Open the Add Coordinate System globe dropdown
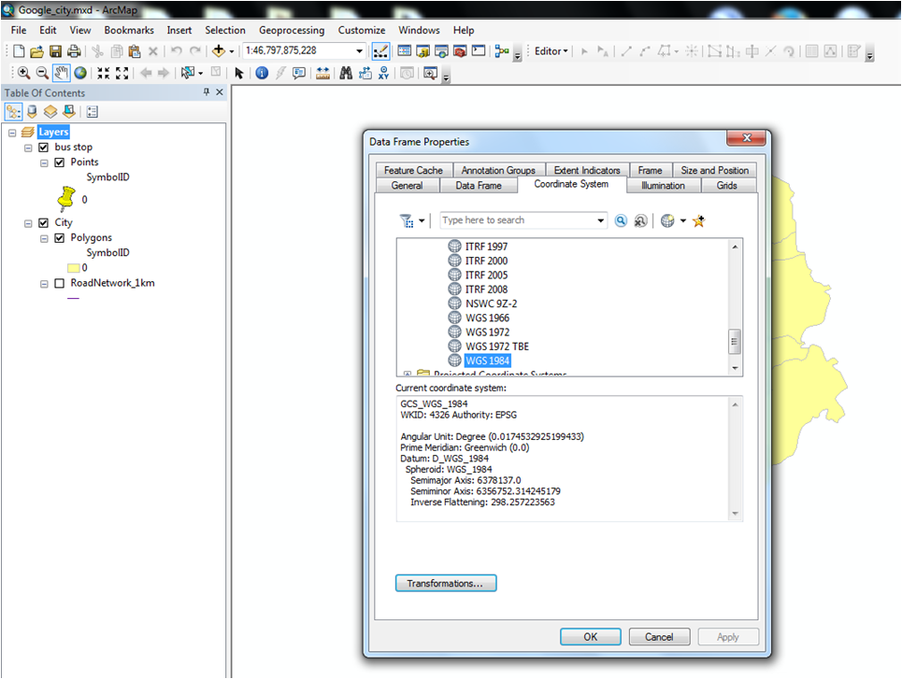The image size is (902, 679). point(683,220)
